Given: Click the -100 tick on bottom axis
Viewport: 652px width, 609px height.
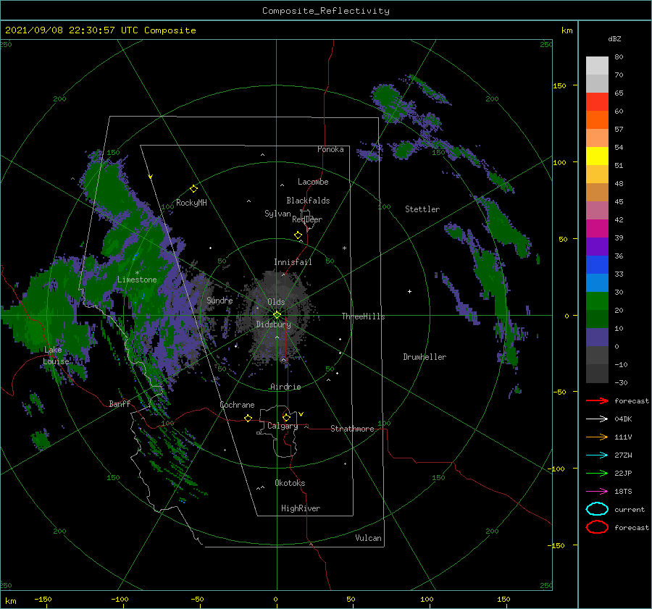Looking at the screenshot, I should click(120, 599).
